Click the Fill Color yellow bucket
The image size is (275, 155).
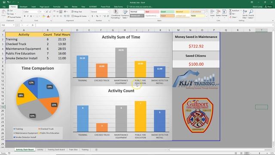43,16
